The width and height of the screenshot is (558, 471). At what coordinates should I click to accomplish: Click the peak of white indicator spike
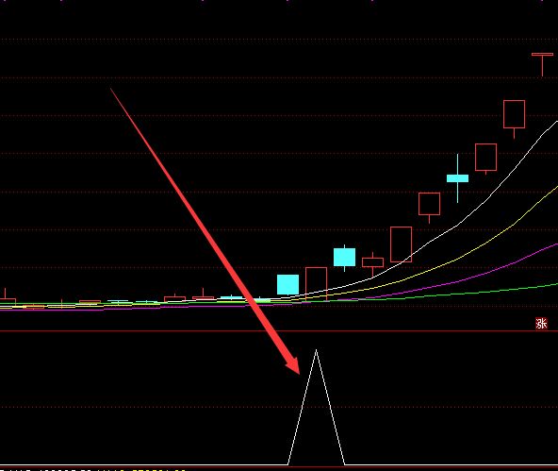click(x=316, y=350)
